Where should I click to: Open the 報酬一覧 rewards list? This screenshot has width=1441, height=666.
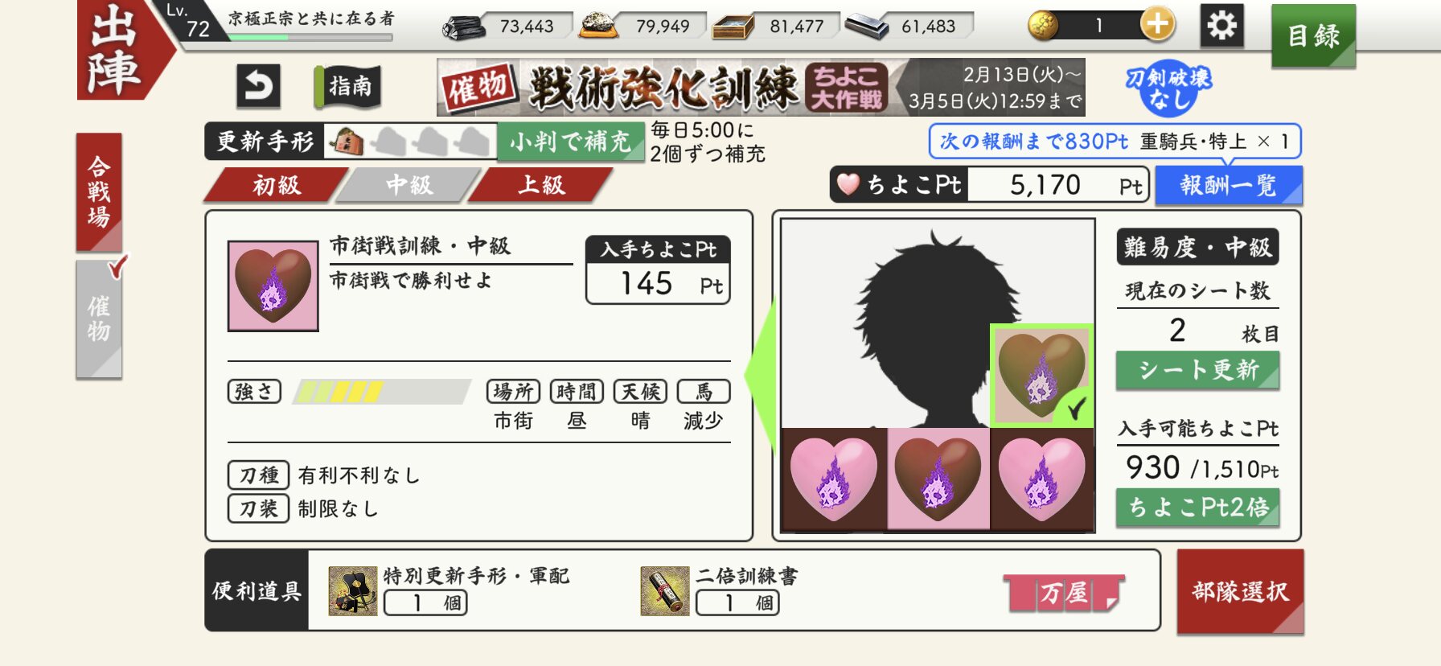point(1229,186)
